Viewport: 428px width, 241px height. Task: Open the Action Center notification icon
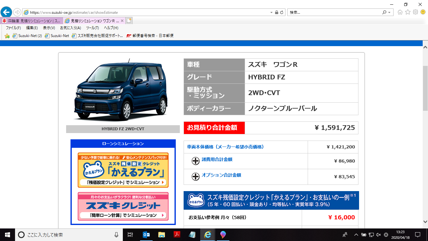click(x=418, y=234)
